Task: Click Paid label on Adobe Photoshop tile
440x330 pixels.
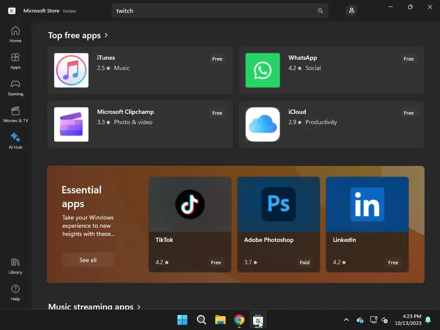Action: click(305, 263)
